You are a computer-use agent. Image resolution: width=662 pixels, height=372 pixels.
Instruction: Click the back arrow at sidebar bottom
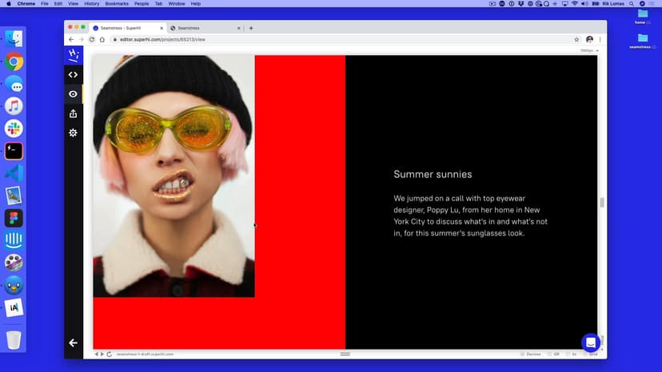(x=73, y=342)
